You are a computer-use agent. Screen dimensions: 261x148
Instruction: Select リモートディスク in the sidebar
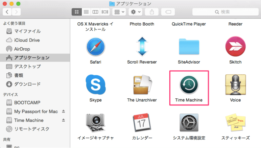click(35, 129)
